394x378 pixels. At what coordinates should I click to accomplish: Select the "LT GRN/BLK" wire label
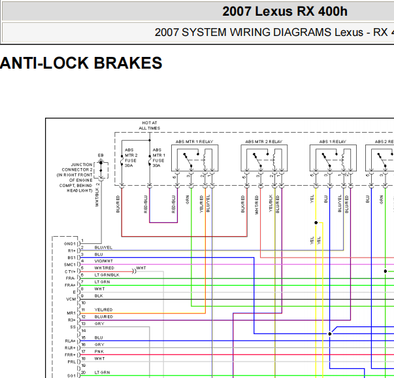click(107, 275)
